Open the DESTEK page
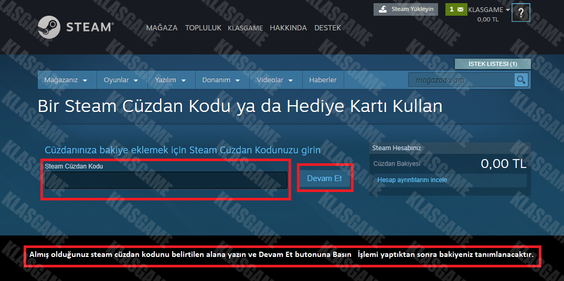The image size is (564, 281). [x=328, y=28]
